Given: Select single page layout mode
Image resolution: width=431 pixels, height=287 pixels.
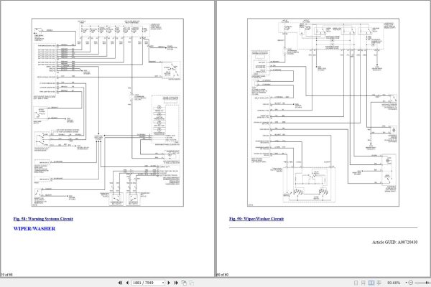Looking at the screenshot, I should 356,283.
